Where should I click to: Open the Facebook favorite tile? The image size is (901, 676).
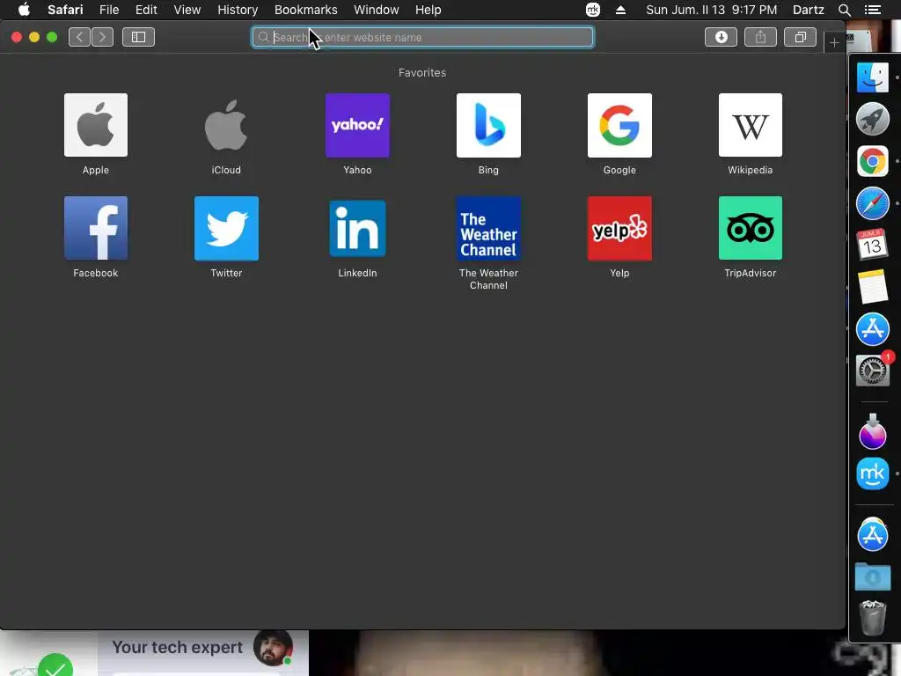96,228
